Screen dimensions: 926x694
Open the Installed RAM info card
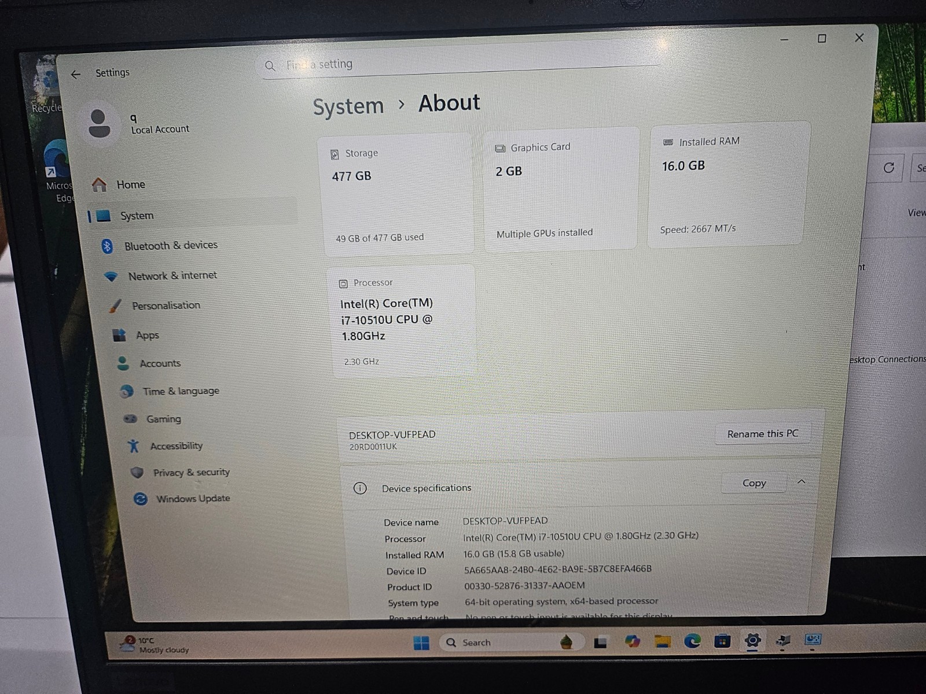point(728,184)
